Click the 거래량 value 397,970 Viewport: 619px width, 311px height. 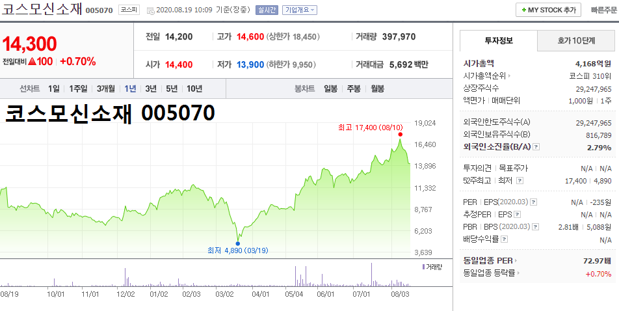(x=399, y=37)
